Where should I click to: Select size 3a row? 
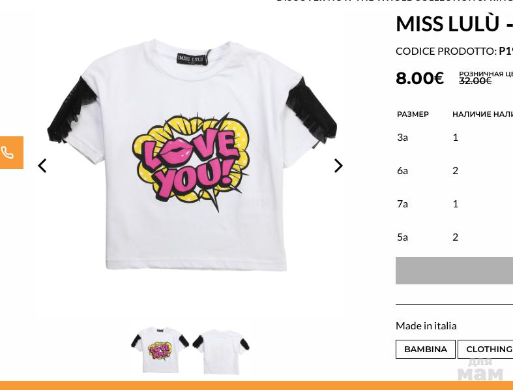pos(402,137)
